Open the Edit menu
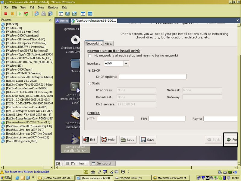This screenshot has height=181, width=241. click(x=14, y=7)
